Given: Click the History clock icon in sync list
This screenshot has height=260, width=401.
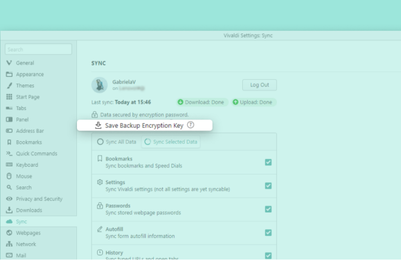Looking at the screenshot, I should [100, 252].
